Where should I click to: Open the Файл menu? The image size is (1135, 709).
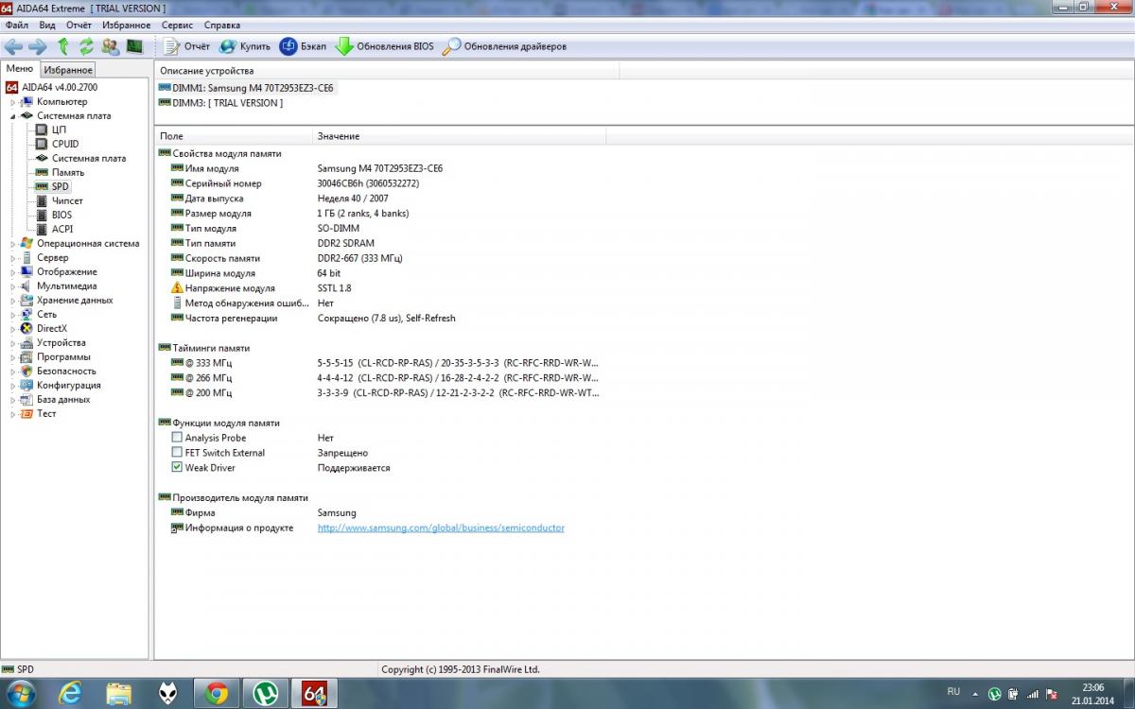pyautogui.click(x=16, y=25)
